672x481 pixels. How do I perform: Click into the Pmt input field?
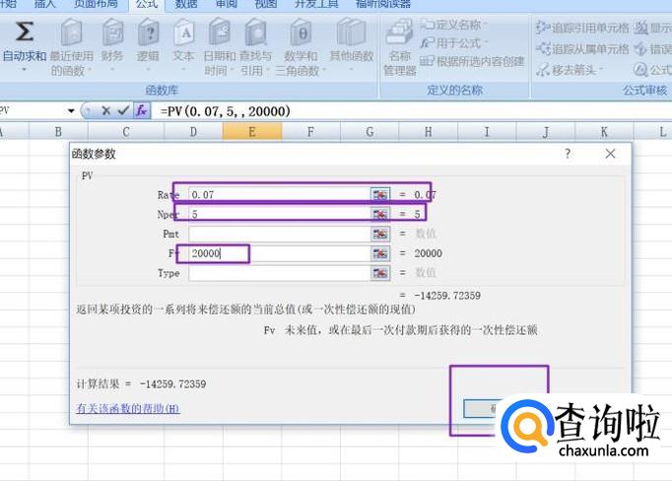pos(279,234)
